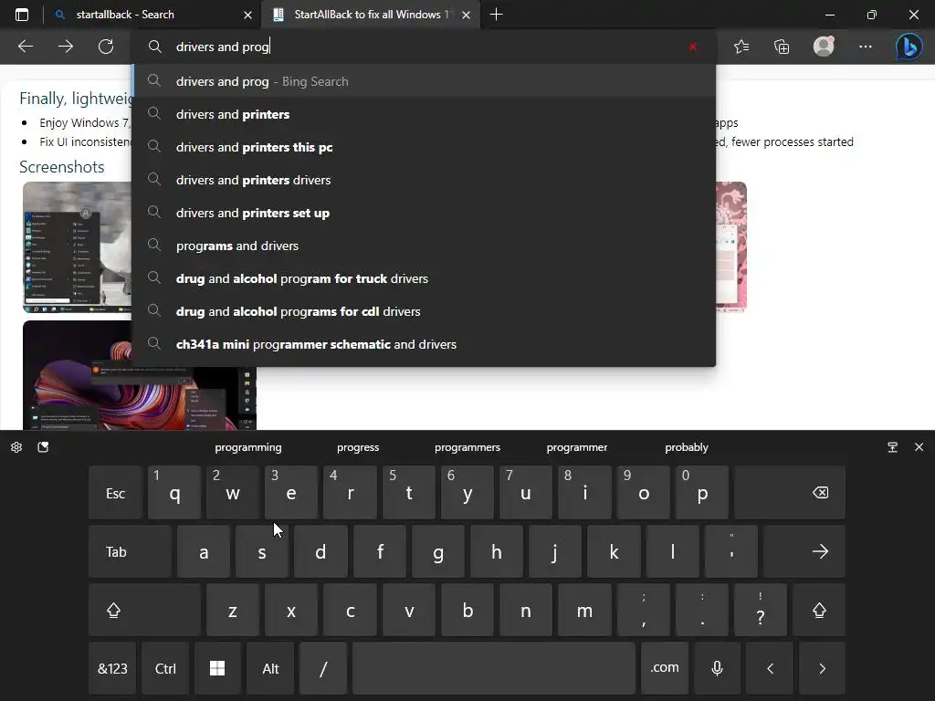Switch to the startallback - Search tab
The image size is (935, 701).
(x=152, y=15)
